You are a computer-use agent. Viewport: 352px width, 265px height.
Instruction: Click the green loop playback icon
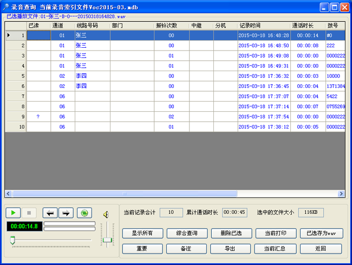tap(84, 213)
